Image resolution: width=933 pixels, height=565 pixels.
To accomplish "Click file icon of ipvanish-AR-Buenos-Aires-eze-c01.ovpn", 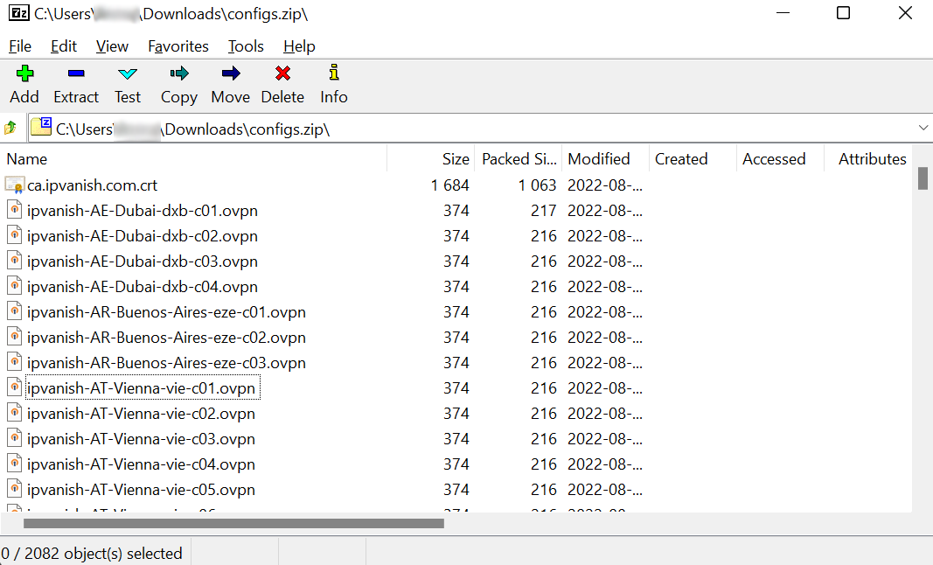I will click(15, 311).
